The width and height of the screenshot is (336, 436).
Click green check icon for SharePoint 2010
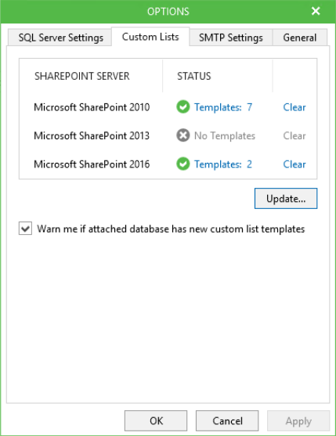coord(183,107)
